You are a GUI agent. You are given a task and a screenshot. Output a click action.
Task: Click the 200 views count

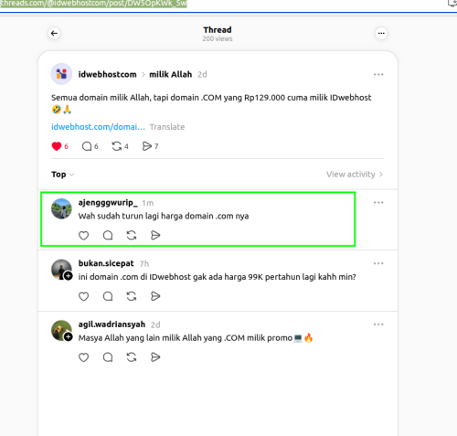click(218, 38)
